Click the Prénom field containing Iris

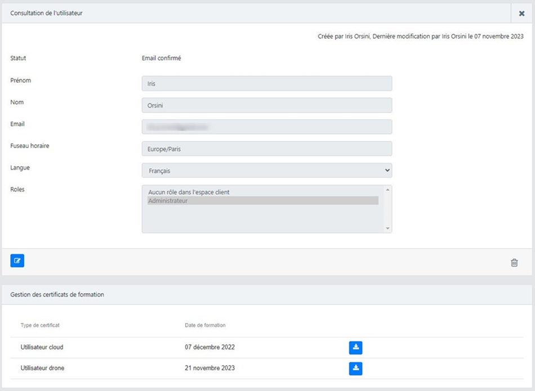(x=266, y=83)
